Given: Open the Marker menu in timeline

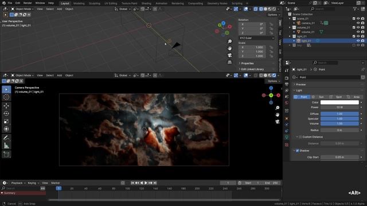Looking at the screenshot, I should 56,183.
